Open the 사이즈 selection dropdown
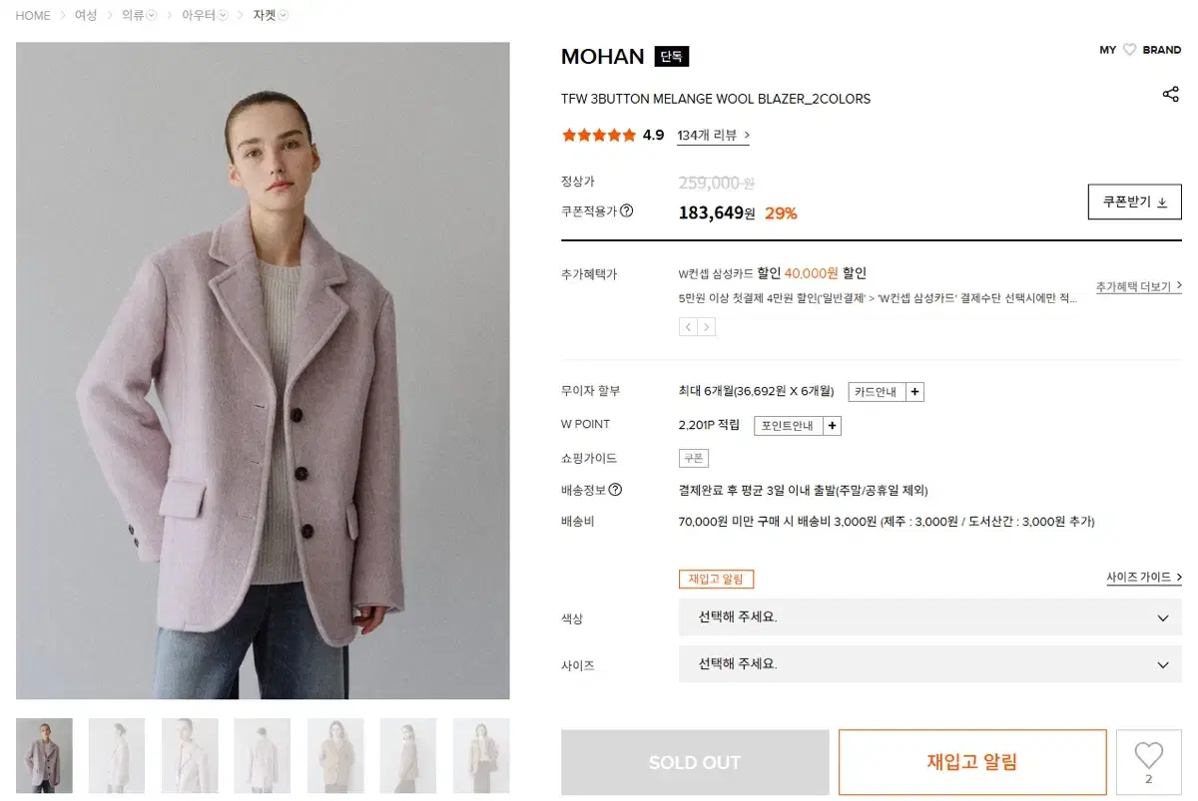Viewport: 1198px width, 801px height. (x=930, y=663)
